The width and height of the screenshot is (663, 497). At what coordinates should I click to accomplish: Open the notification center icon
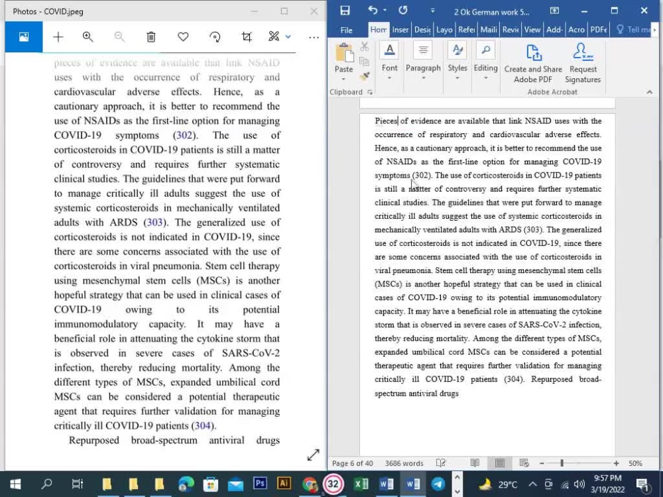pyautogui.click(x=644, y=484)
